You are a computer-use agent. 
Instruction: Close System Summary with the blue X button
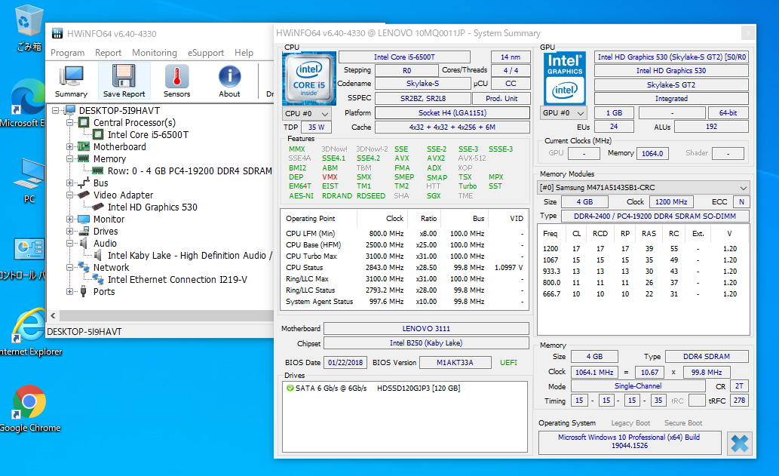[739, 444]
